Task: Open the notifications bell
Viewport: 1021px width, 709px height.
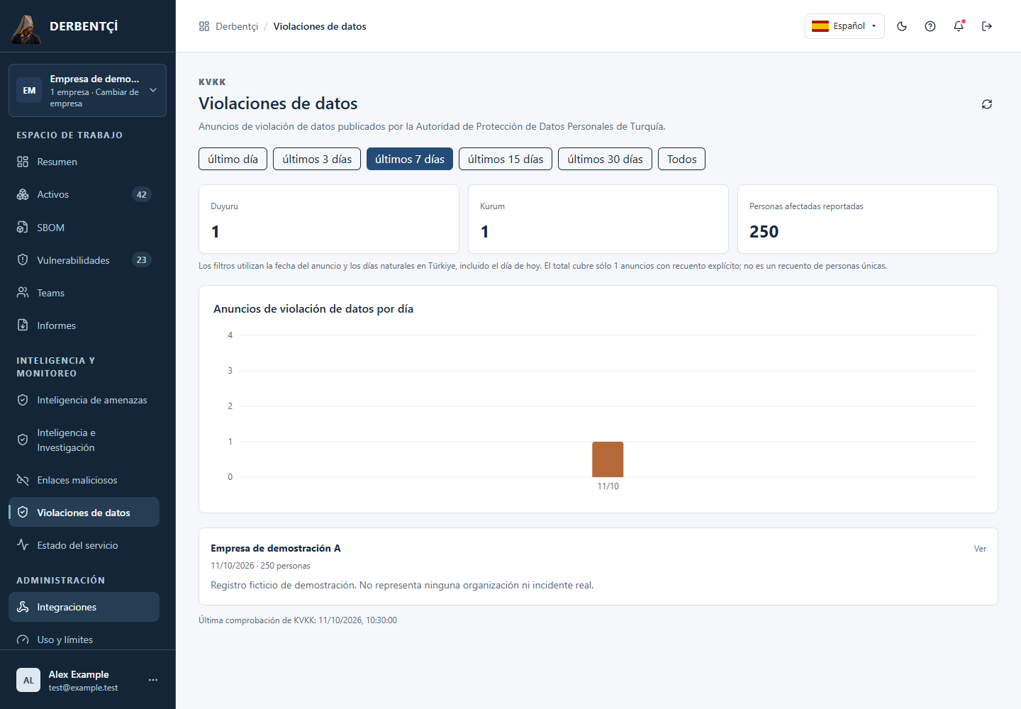Action: coord(959,26)
